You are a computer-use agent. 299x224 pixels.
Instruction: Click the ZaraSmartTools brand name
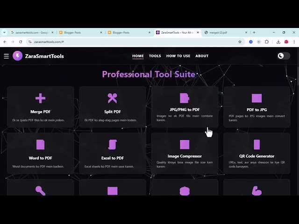coord(44,56)
